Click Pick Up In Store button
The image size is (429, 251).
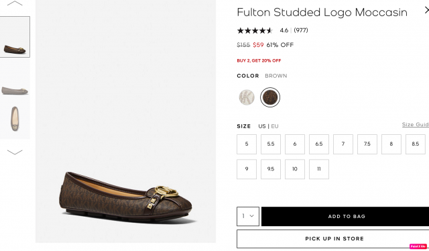point(333,239)
